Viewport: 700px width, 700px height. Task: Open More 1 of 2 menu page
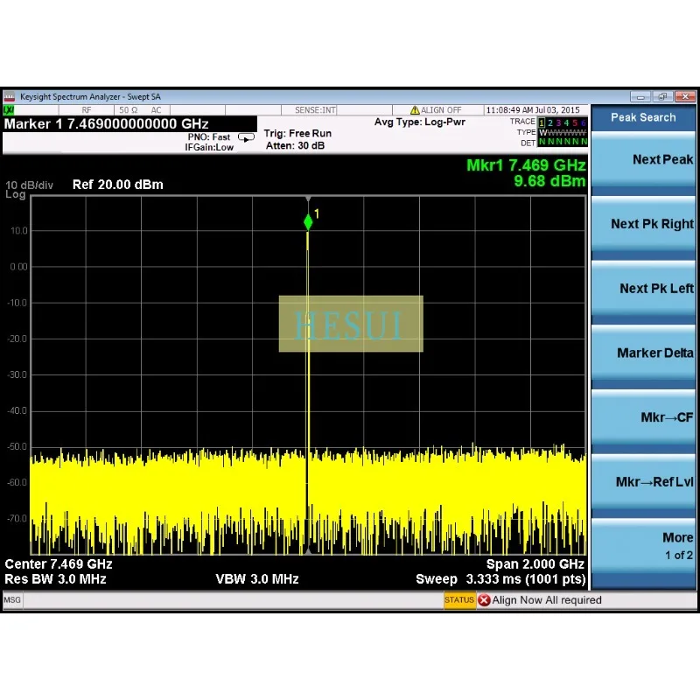(x=643, y=546)
